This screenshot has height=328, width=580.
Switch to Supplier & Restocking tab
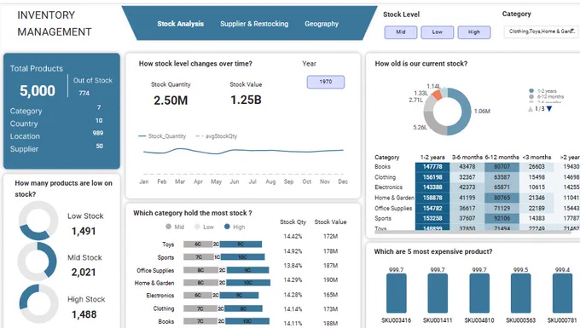pos(254,24)
